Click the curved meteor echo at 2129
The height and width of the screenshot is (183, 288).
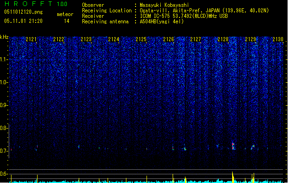click(253, 147)
